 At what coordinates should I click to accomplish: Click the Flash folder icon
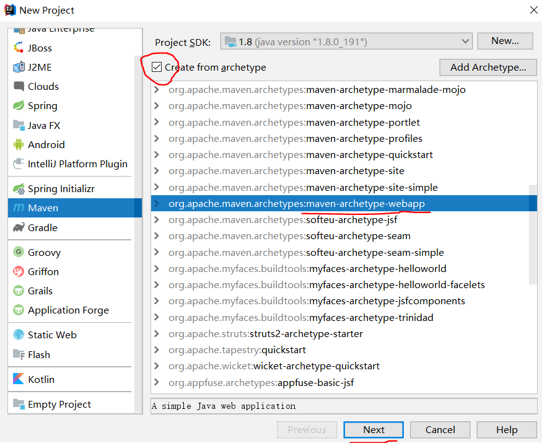[19, 354]
